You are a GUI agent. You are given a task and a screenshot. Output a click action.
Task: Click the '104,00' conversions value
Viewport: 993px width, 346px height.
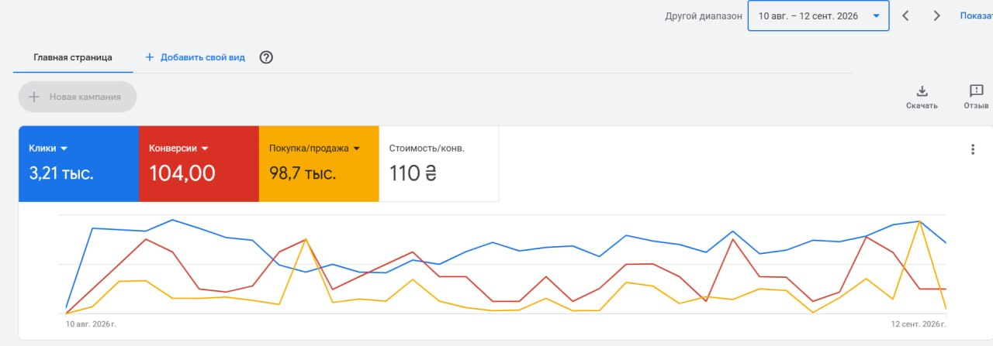coord(182,173)
